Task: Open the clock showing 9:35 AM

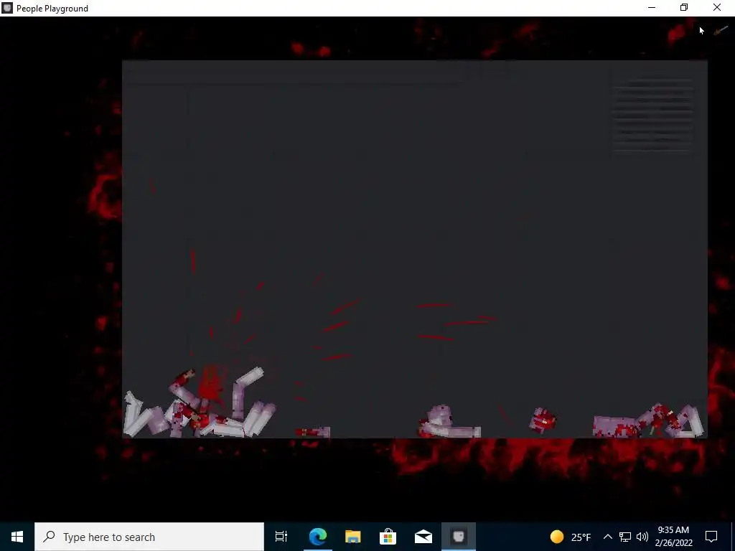Action: click(x=673, y=537)
